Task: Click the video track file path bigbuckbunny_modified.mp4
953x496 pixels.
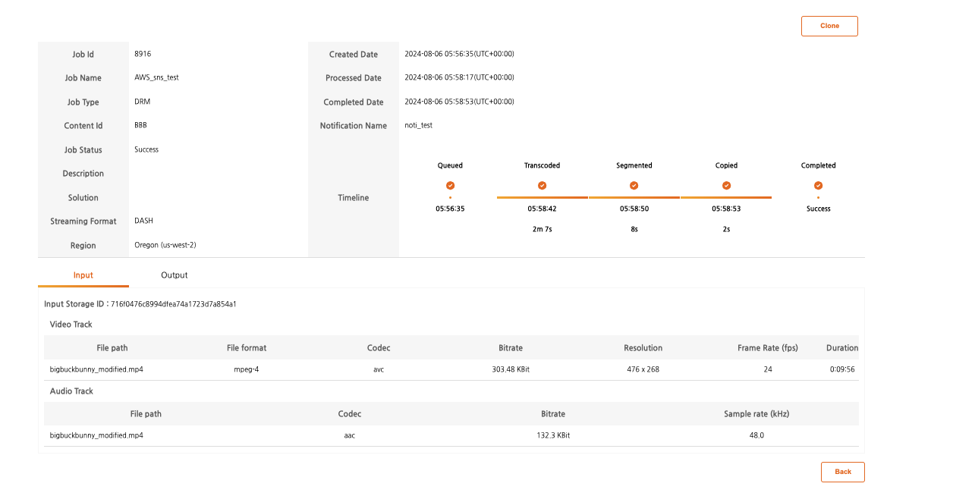Action: 96,370
